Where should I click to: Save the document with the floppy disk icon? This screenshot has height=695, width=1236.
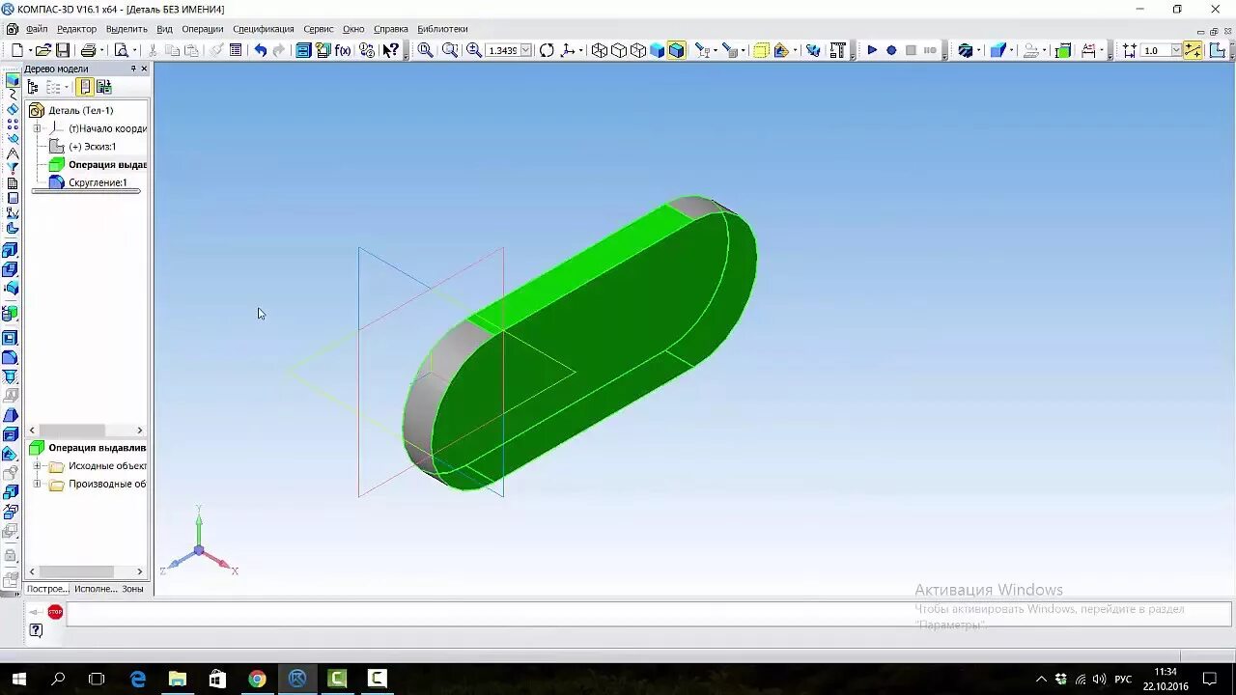[x=63, y=50]
